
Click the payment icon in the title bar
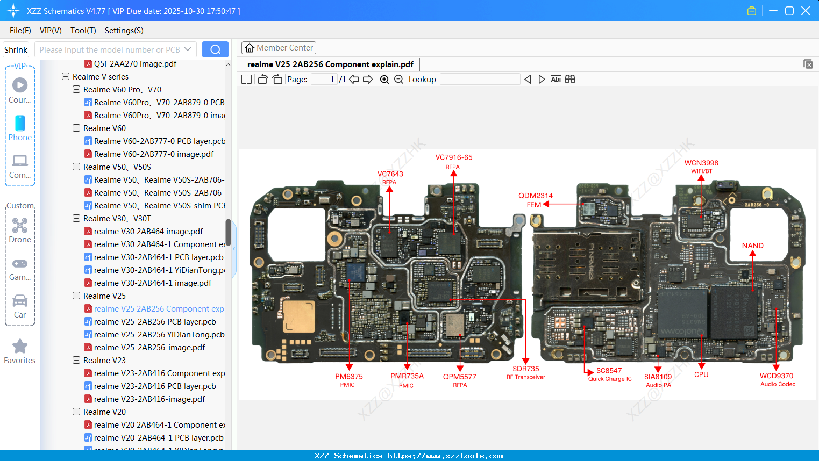point(751,10)
